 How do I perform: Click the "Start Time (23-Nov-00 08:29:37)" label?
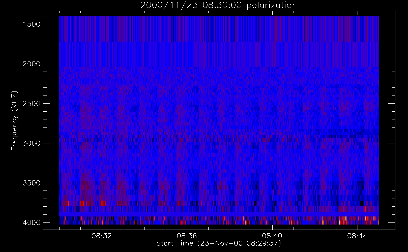[x=219, y=243]
